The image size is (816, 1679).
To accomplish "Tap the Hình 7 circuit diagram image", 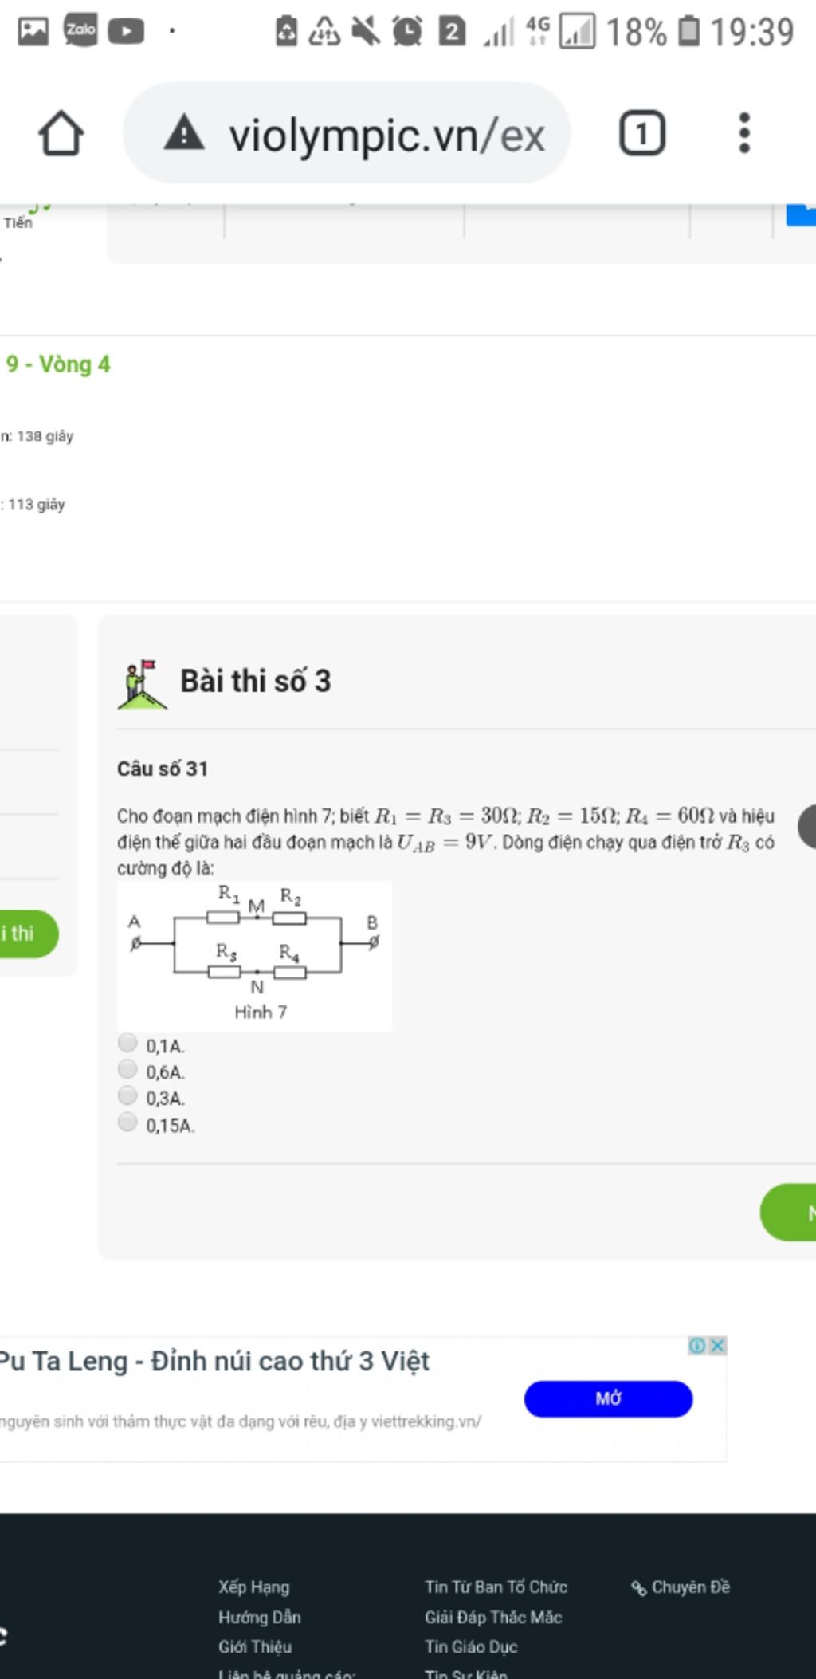I will (x=254, y=957).
